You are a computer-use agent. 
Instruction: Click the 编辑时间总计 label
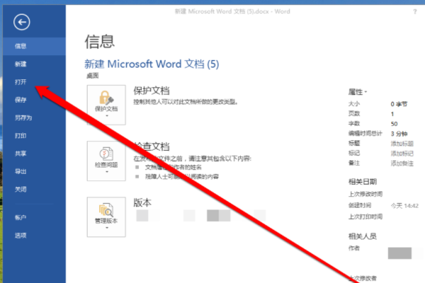click(365, 133)
